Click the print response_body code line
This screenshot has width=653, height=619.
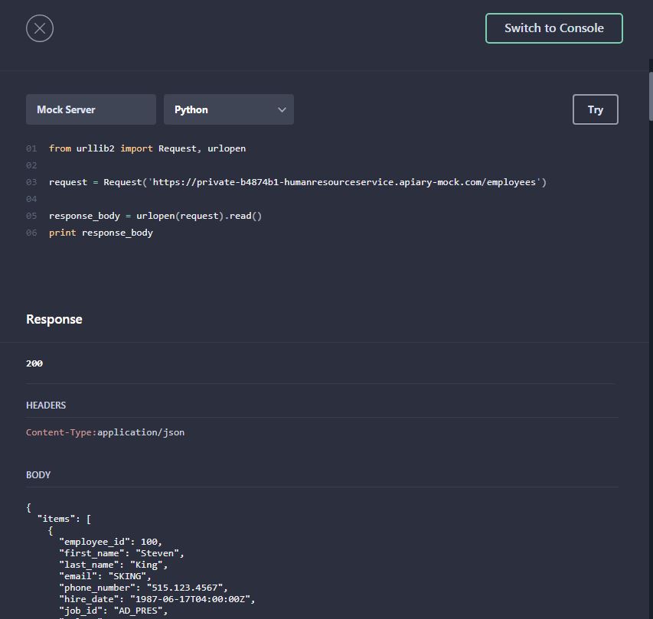[x=101, y=233]
